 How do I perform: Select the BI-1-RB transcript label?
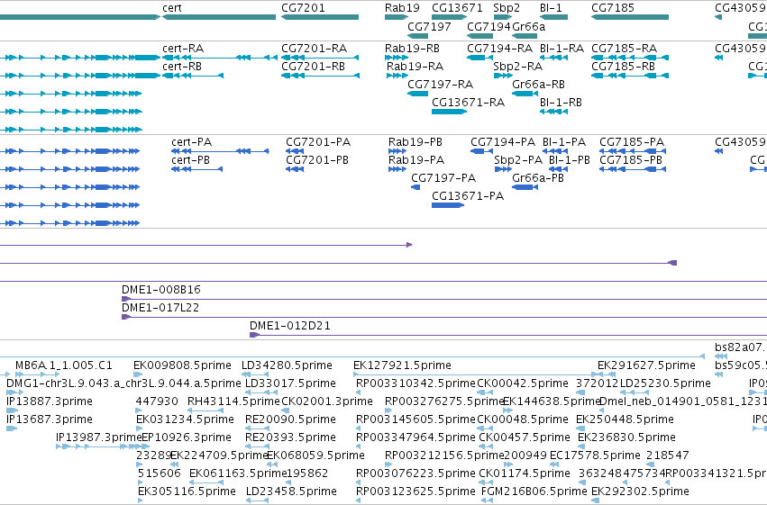click(561, 103)
